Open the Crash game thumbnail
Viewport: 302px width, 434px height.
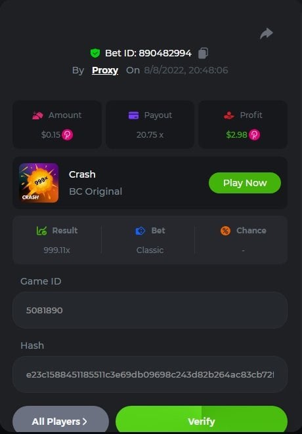point(39,183)
